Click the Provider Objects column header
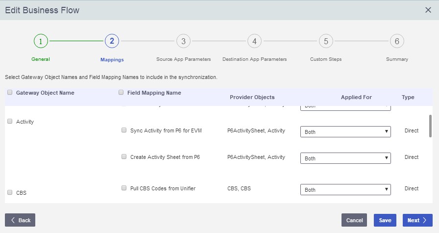 [x=252, y=97]
